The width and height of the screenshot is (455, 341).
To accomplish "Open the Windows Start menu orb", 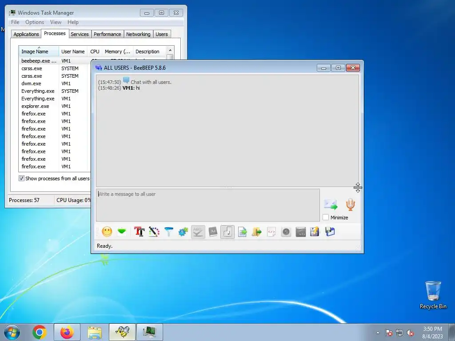I will 12,332.
